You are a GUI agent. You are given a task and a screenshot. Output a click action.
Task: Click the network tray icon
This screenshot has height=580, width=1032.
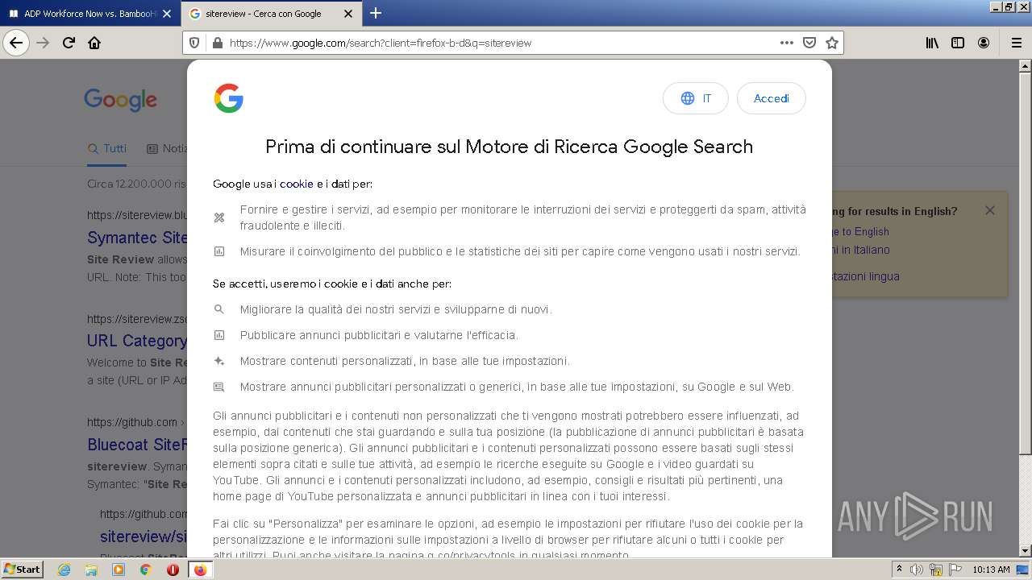(936, 570)
